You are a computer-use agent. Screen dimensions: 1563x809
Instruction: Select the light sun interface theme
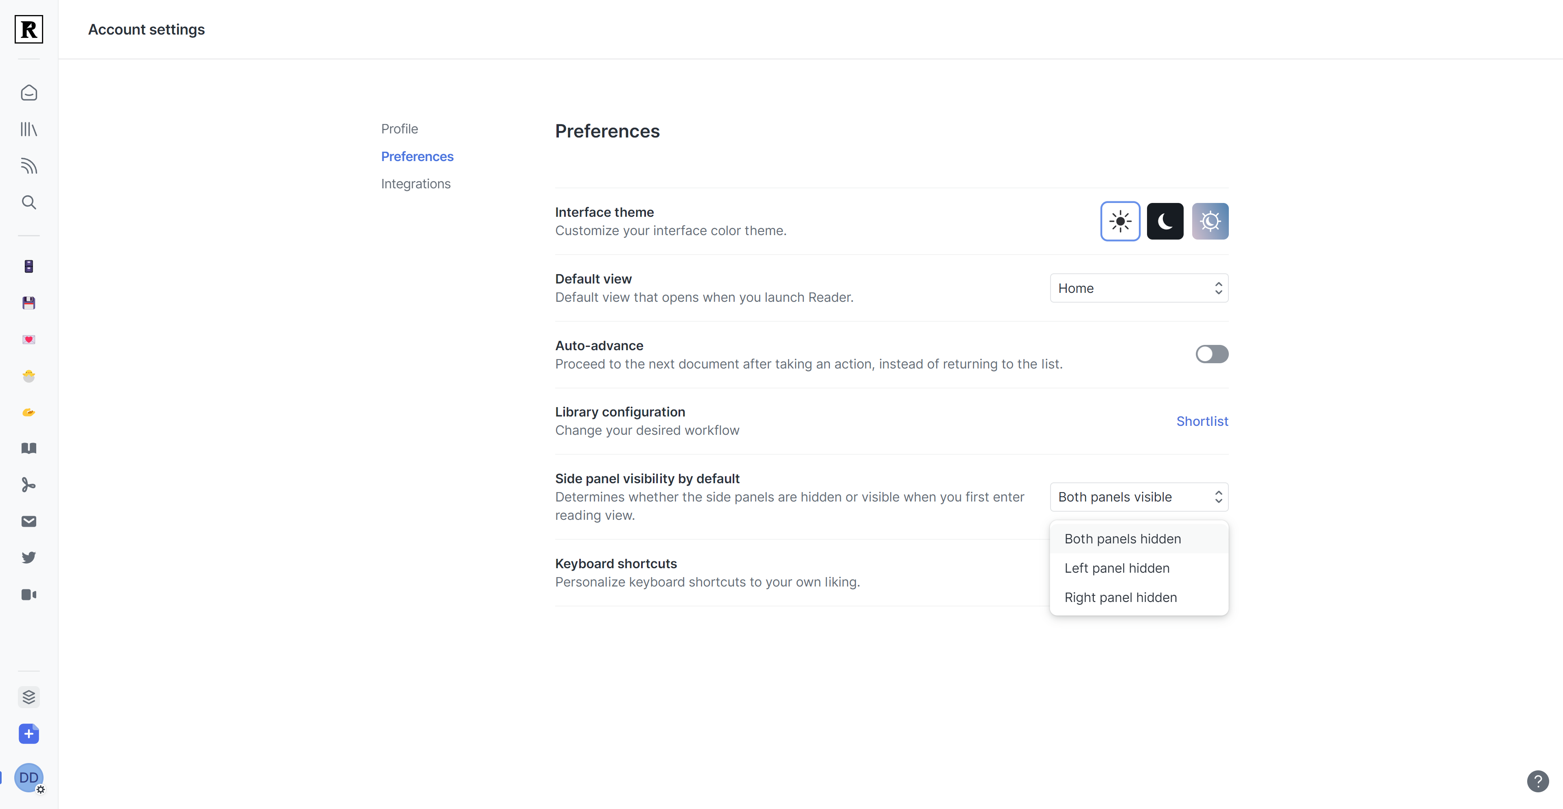coord(1119,221)
